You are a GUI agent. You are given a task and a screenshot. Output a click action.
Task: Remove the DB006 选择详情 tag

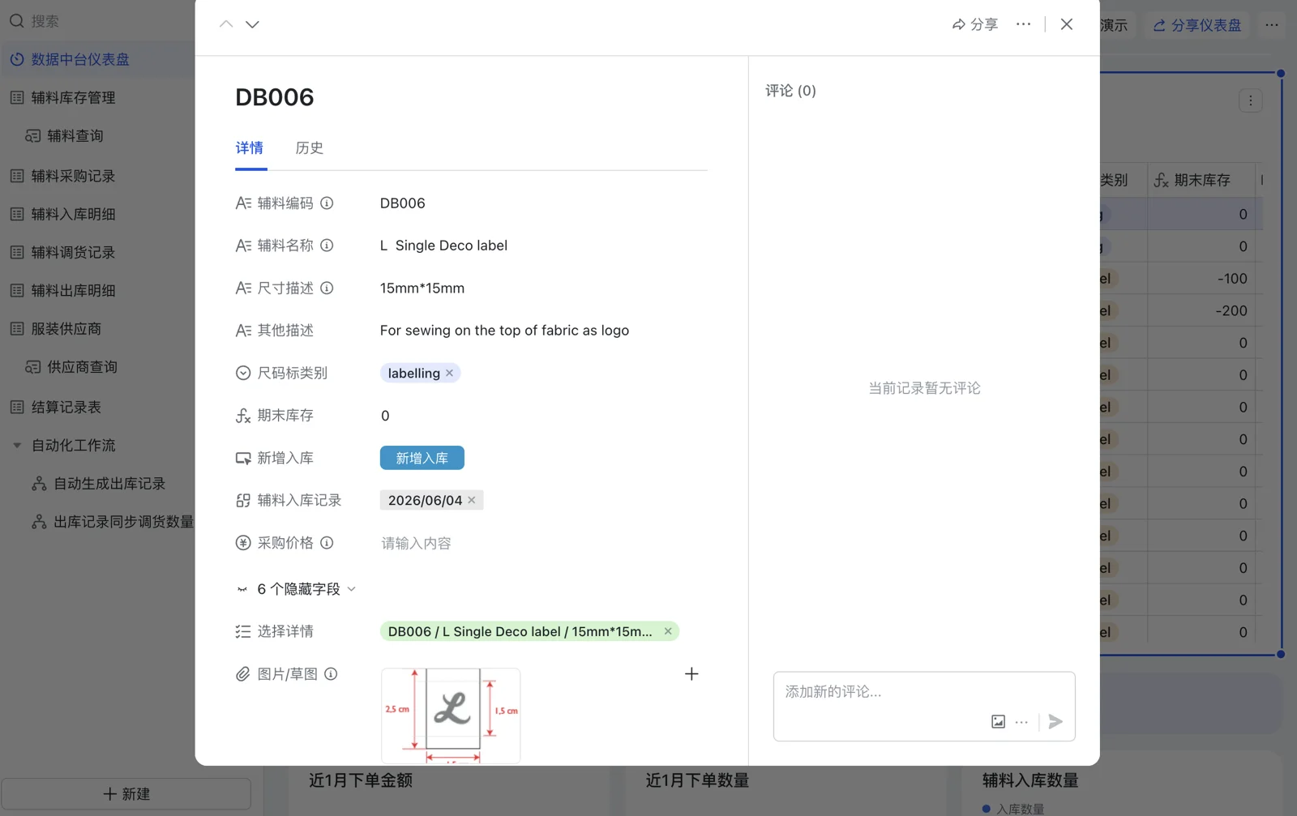coord(668,631)
